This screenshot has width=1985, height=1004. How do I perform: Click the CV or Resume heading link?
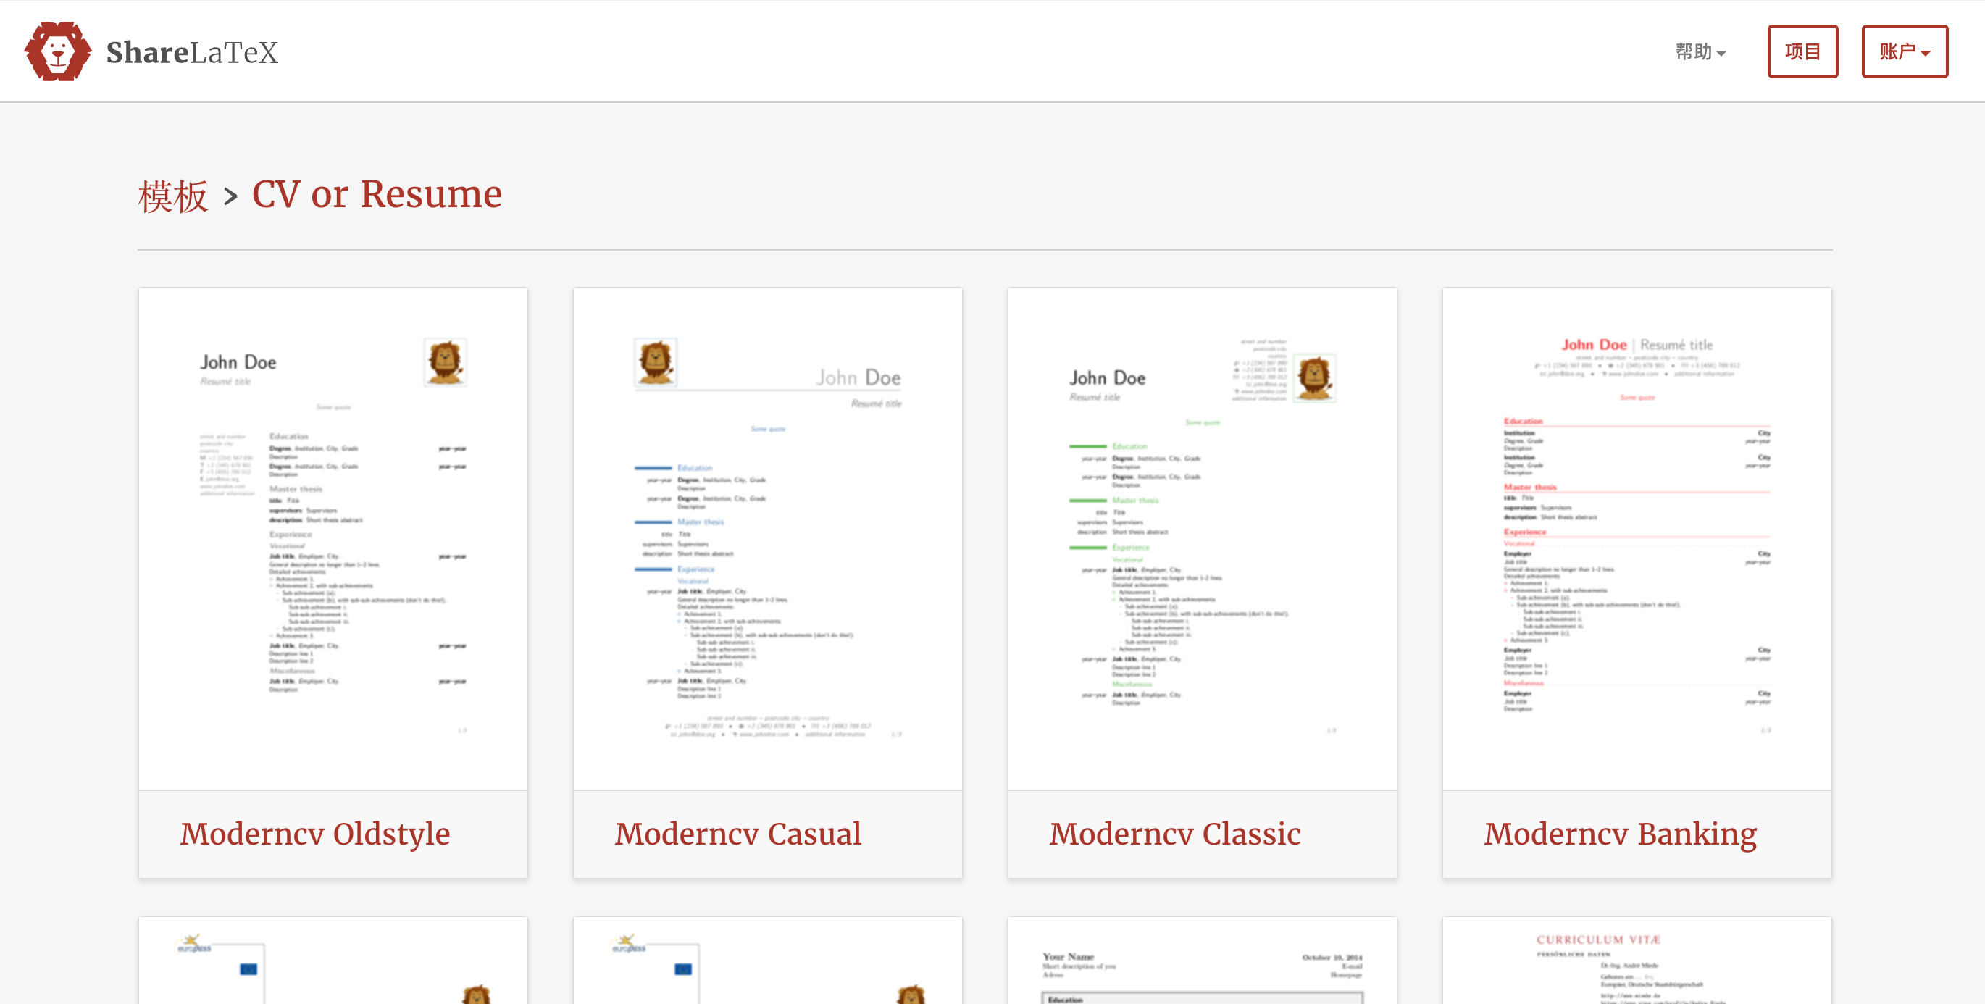pyautogui.click(x=377, y=194)
